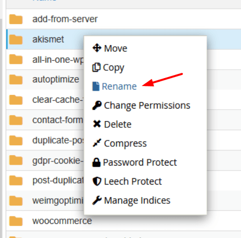Screen dimensions: 241x238
Task: Select the akismet folder row
Action: pyautogui.click(x=123, y=39)
